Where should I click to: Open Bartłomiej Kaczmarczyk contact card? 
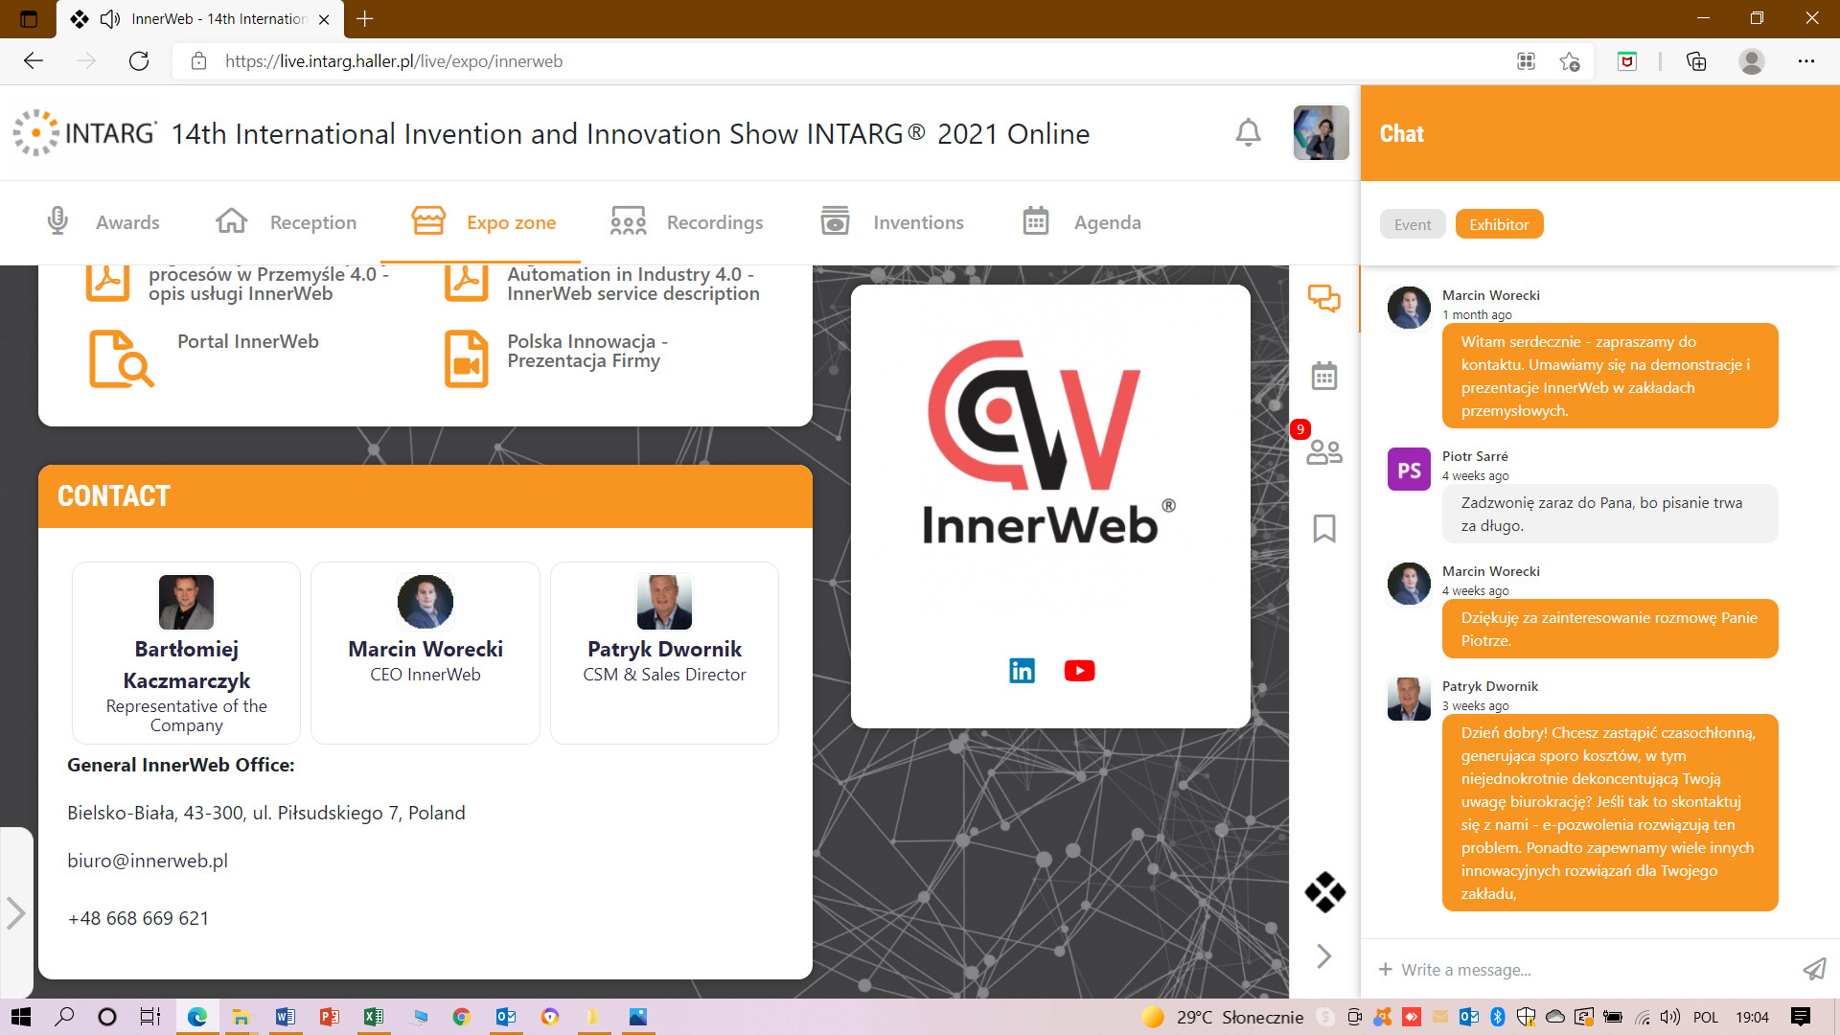(186, 653)
